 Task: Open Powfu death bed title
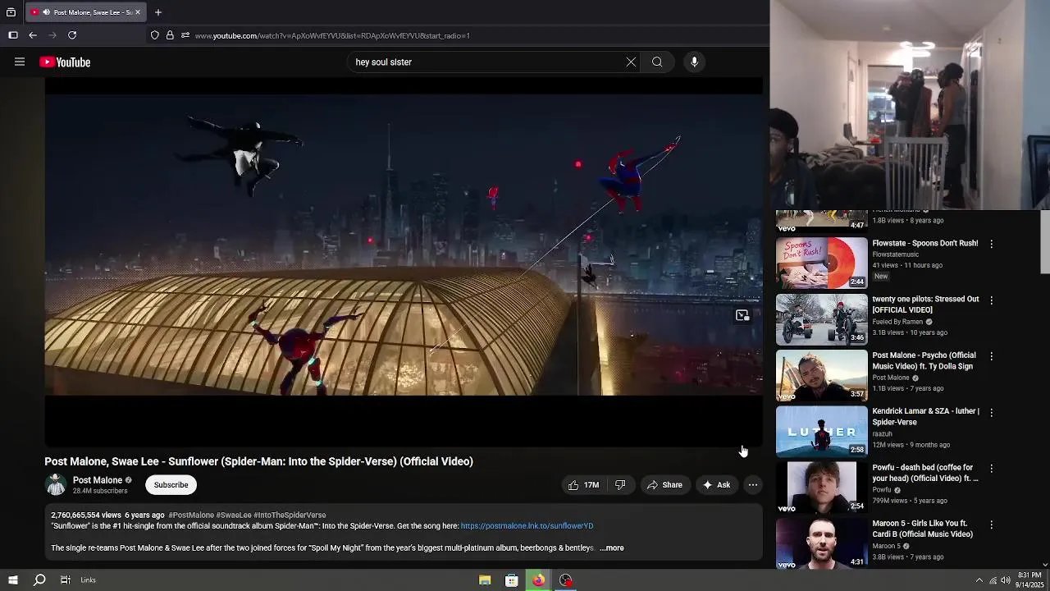click(925, 473)
